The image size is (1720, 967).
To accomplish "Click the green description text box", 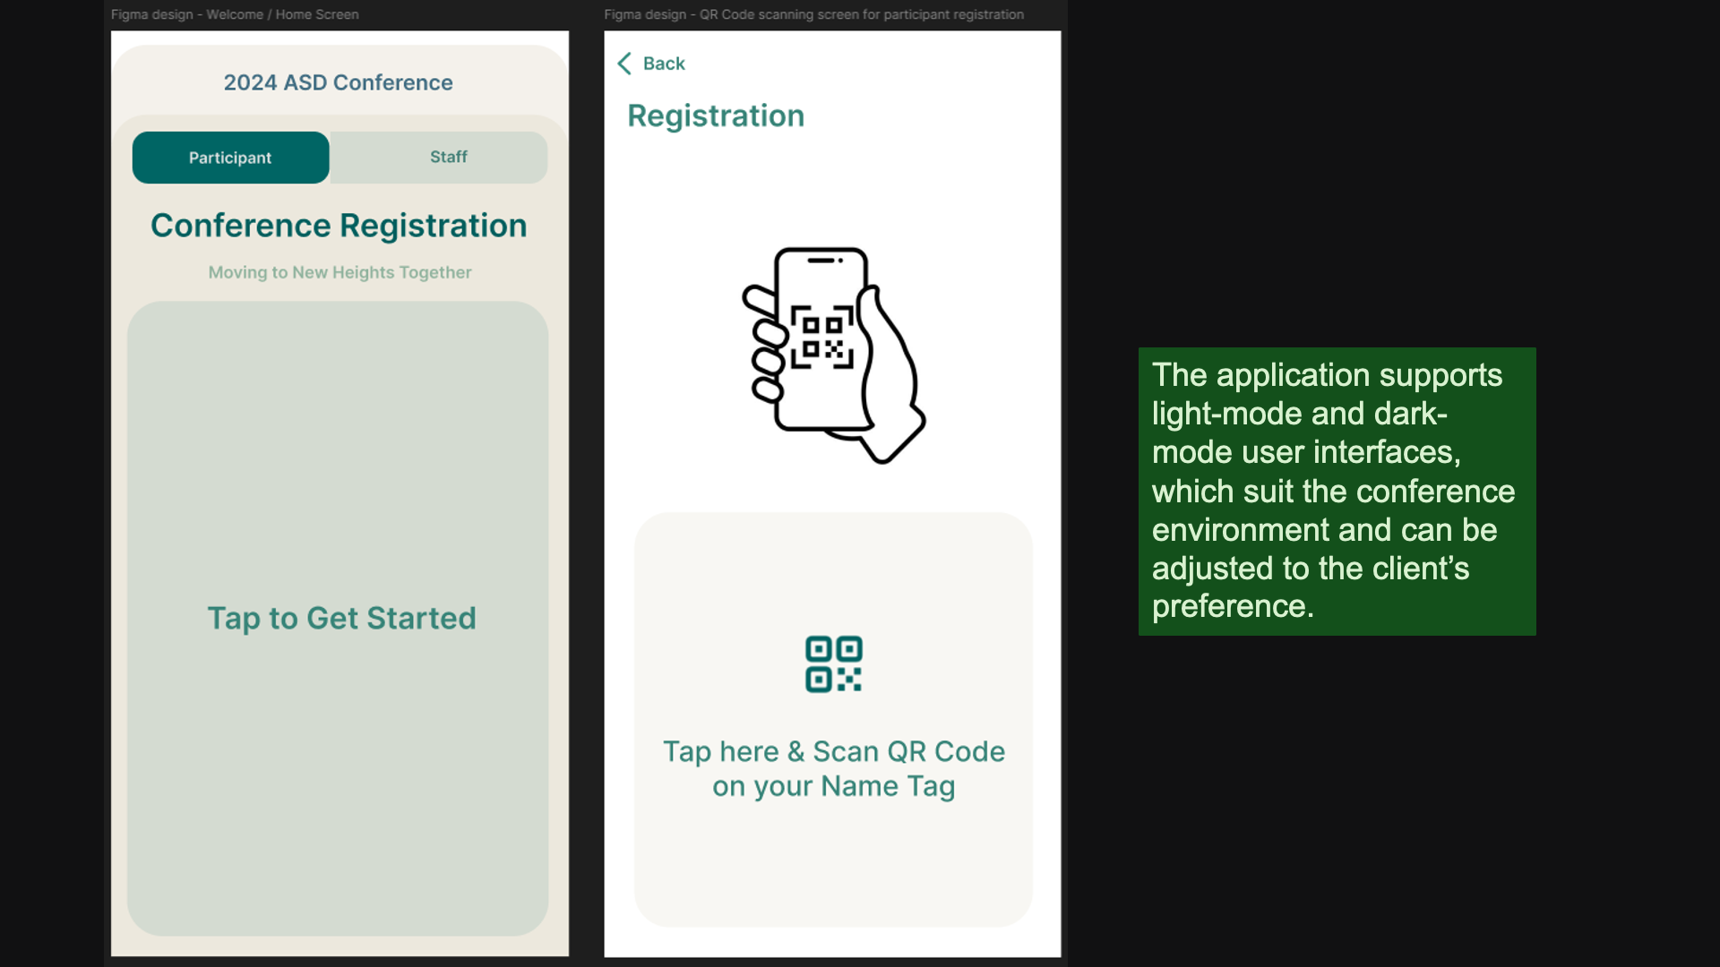I will click(x=1337, y=492).
